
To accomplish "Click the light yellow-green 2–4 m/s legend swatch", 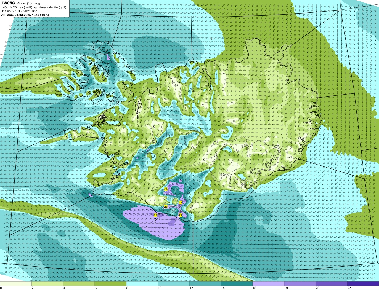I will [47, 283].
